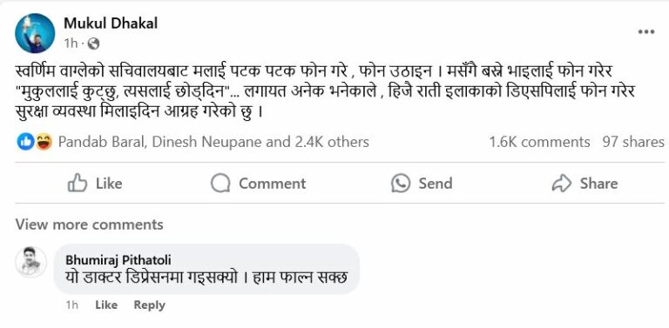Screen dimensions: 669x328
Task: Open Dinesh Neupane's profile from reactions
Action: (206, 142)
